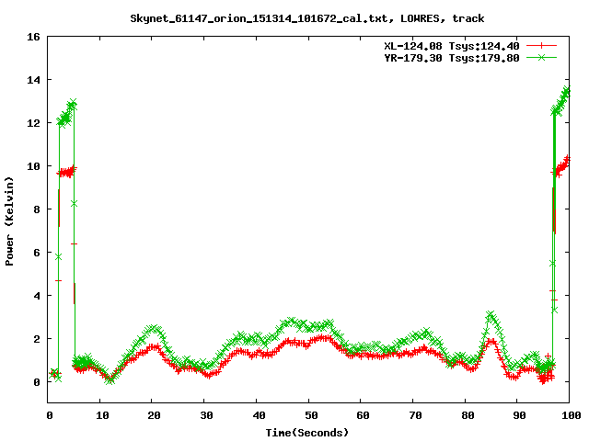Image resolution: width=589 pixels, height=441 pixels.
Task: Click the green curve peak near 85 seconds
Action: tap(491, 315)
